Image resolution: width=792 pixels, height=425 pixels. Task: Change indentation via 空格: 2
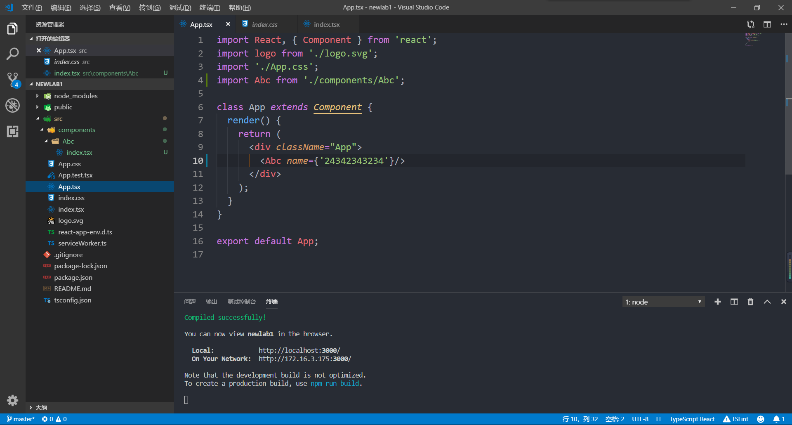tap(615, 419)
